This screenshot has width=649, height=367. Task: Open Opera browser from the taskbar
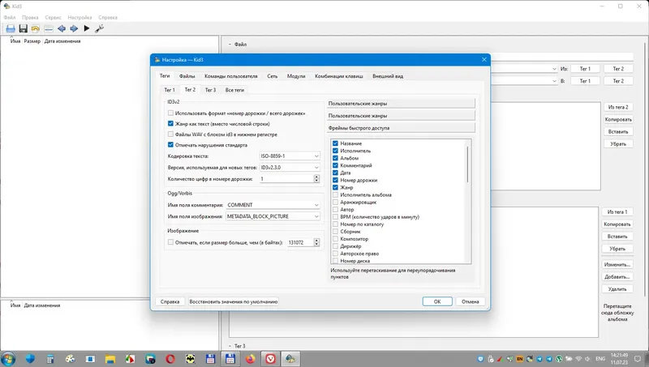pos(170,359)
